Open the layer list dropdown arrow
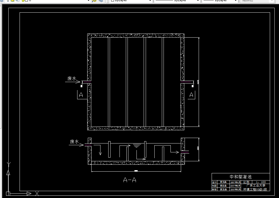Screen dimensions: 279x198 [x=88, y=1]
